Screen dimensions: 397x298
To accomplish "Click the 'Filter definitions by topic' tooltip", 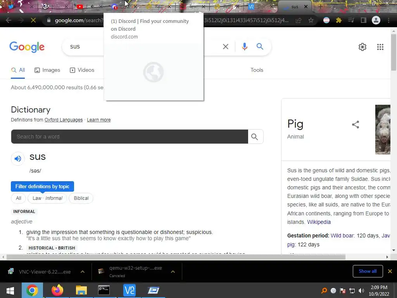I will pyautogui.click(x=42, y=187).
